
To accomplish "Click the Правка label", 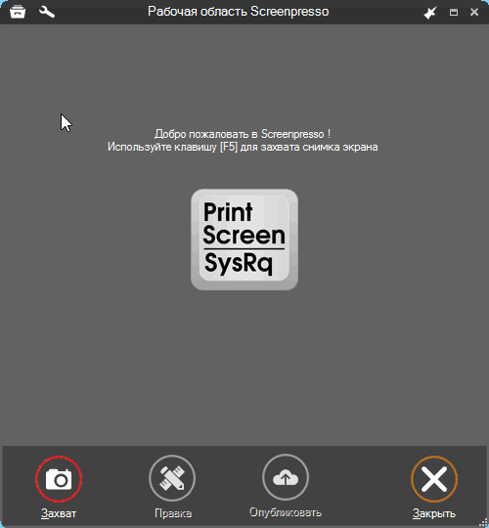I will [173, 513].
